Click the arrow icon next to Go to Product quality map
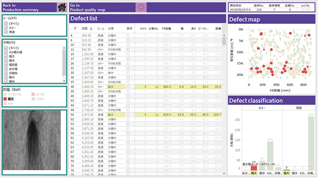 click(141, 7)
